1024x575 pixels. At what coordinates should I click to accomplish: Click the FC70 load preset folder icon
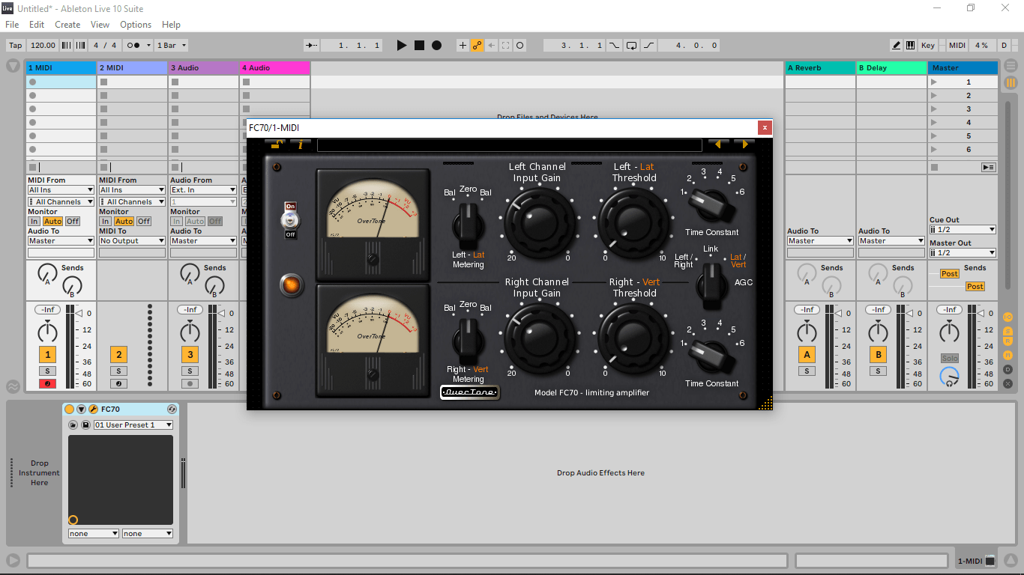coord(73,425)
